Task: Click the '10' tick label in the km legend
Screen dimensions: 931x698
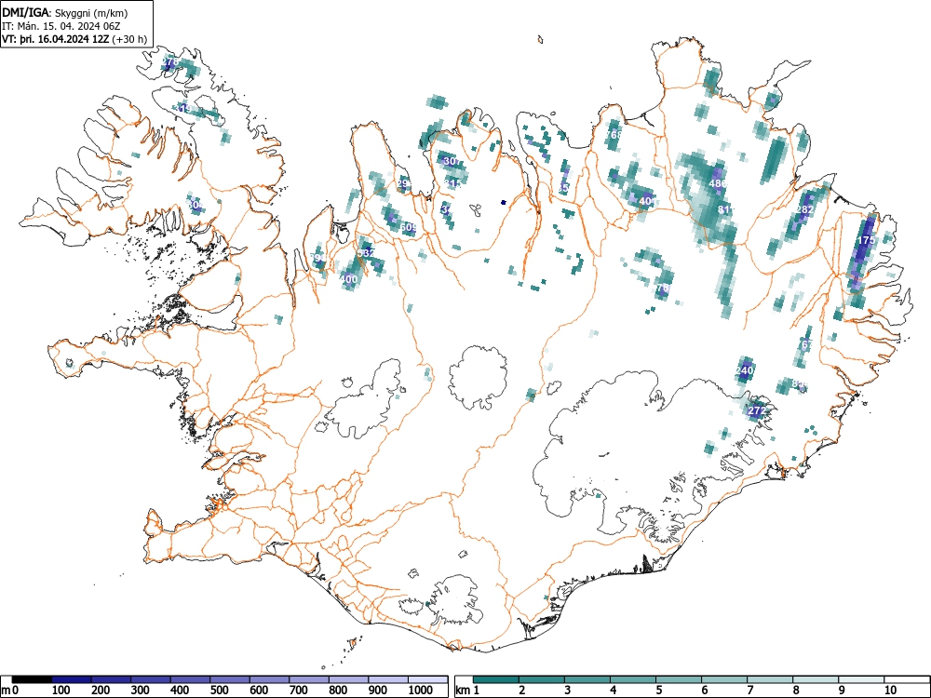Action: [890, 691]
